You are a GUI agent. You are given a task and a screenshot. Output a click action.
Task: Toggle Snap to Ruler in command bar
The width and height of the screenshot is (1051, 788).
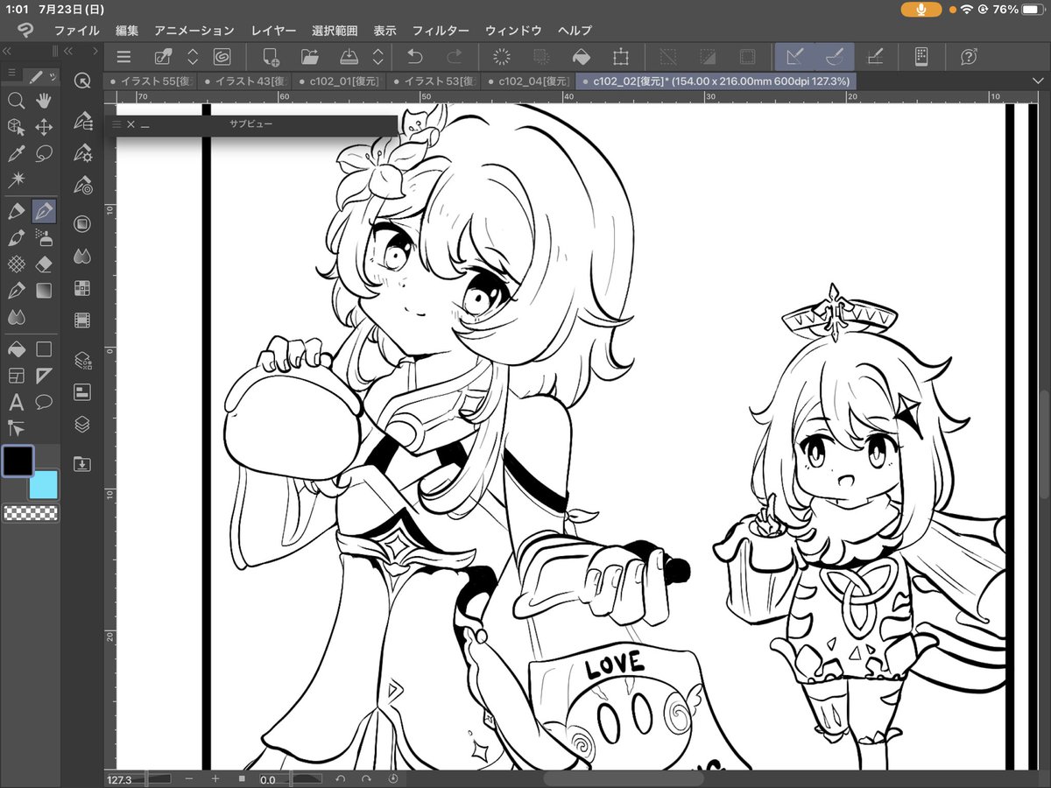coord(795,57)
